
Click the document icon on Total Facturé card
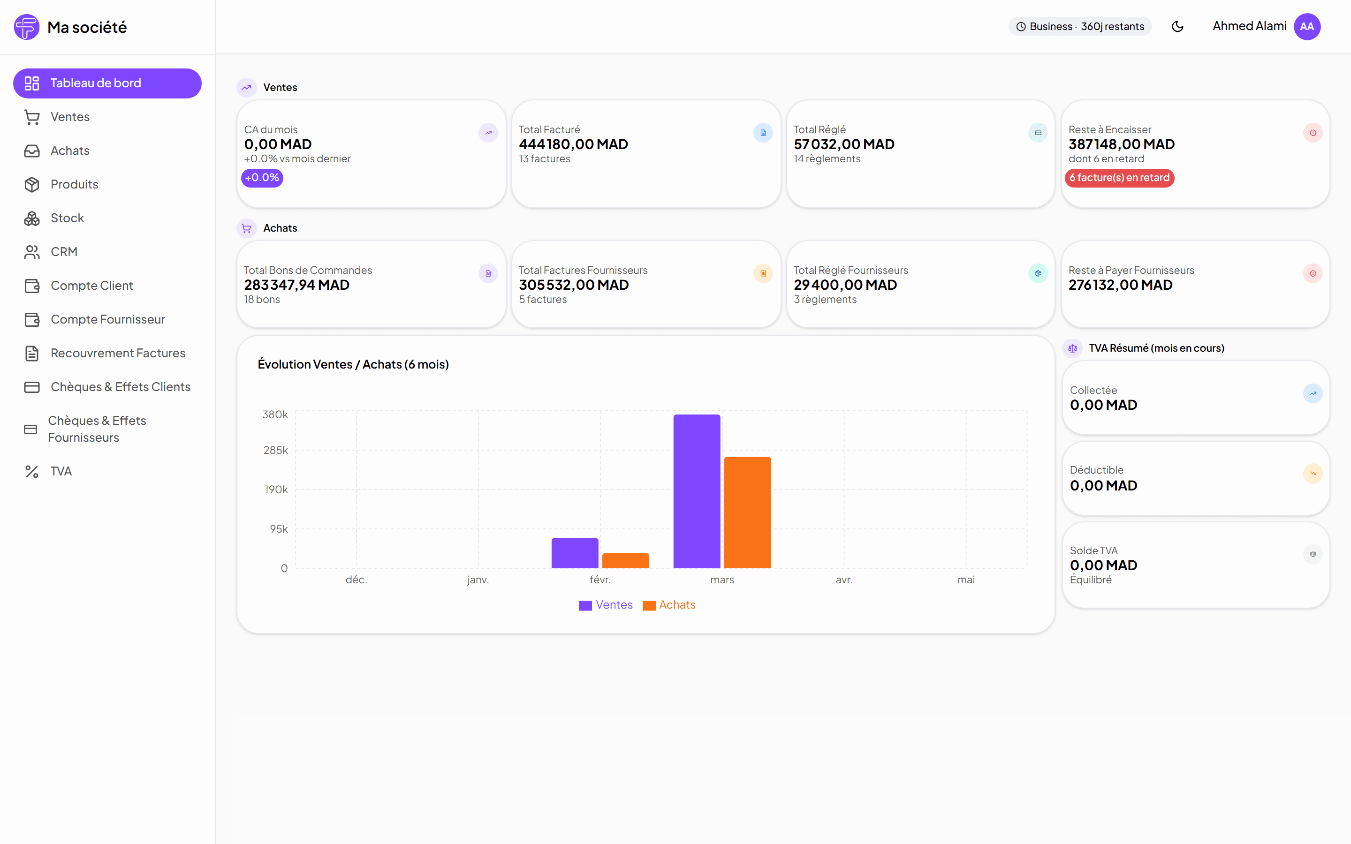coord(763,133)
